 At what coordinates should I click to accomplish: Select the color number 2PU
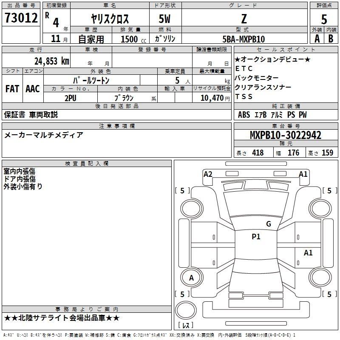point(71,98)
